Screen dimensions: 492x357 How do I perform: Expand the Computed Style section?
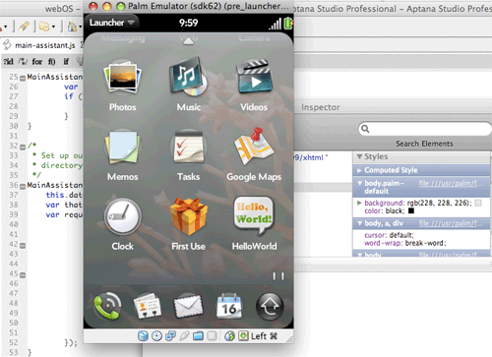point(359,170)
